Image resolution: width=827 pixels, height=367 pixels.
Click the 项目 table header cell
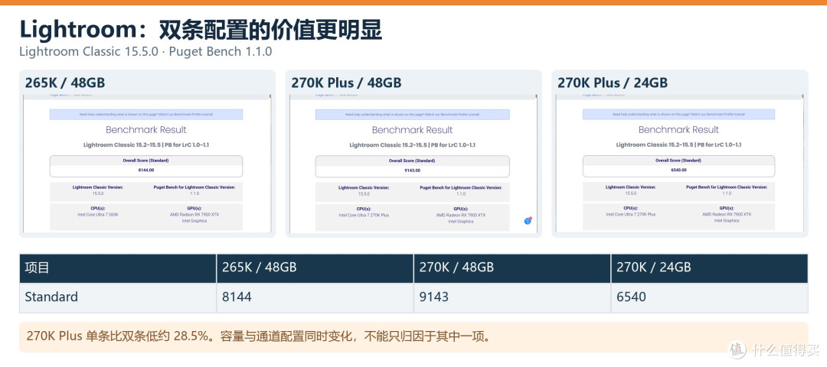118,268
